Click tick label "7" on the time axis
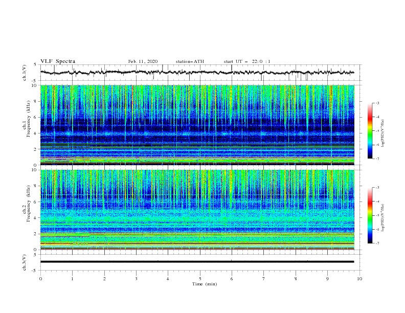Viewport: 405px width, 313px height. tap(264, 279)
